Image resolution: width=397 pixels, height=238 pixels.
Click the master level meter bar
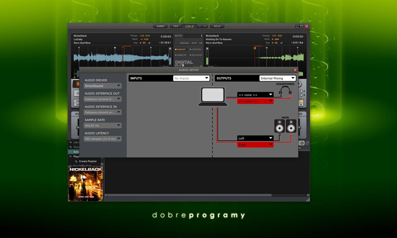point(193,36)
